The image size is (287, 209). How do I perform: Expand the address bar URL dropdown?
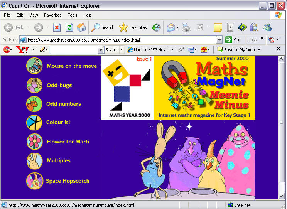pos(219,40)
